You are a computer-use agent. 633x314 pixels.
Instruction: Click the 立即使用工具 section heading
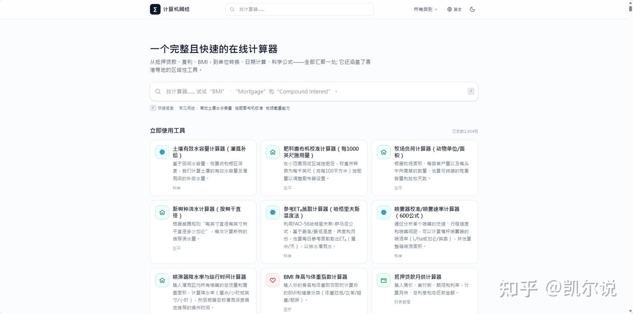click(x=167, y=131)
